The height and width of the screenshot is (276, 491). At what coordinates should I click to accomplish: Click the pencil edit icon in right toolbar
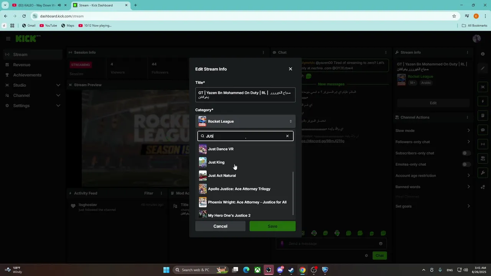(483, 68)
